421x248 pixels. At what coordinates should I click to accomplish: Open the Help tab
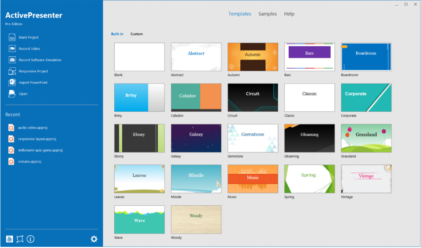[x=289, y=14]
